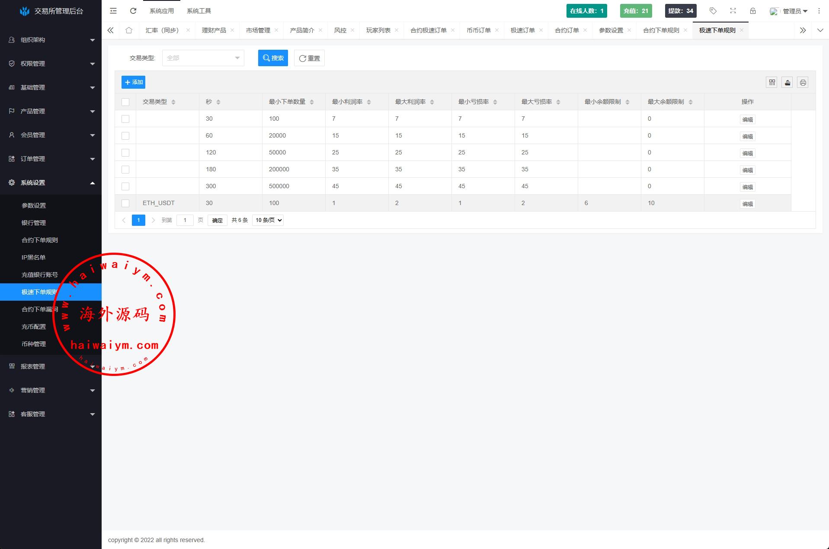The width and height of the screenshot is (829, 549).
Task: Click the page number input field
Action: click(x=185, y=220)
